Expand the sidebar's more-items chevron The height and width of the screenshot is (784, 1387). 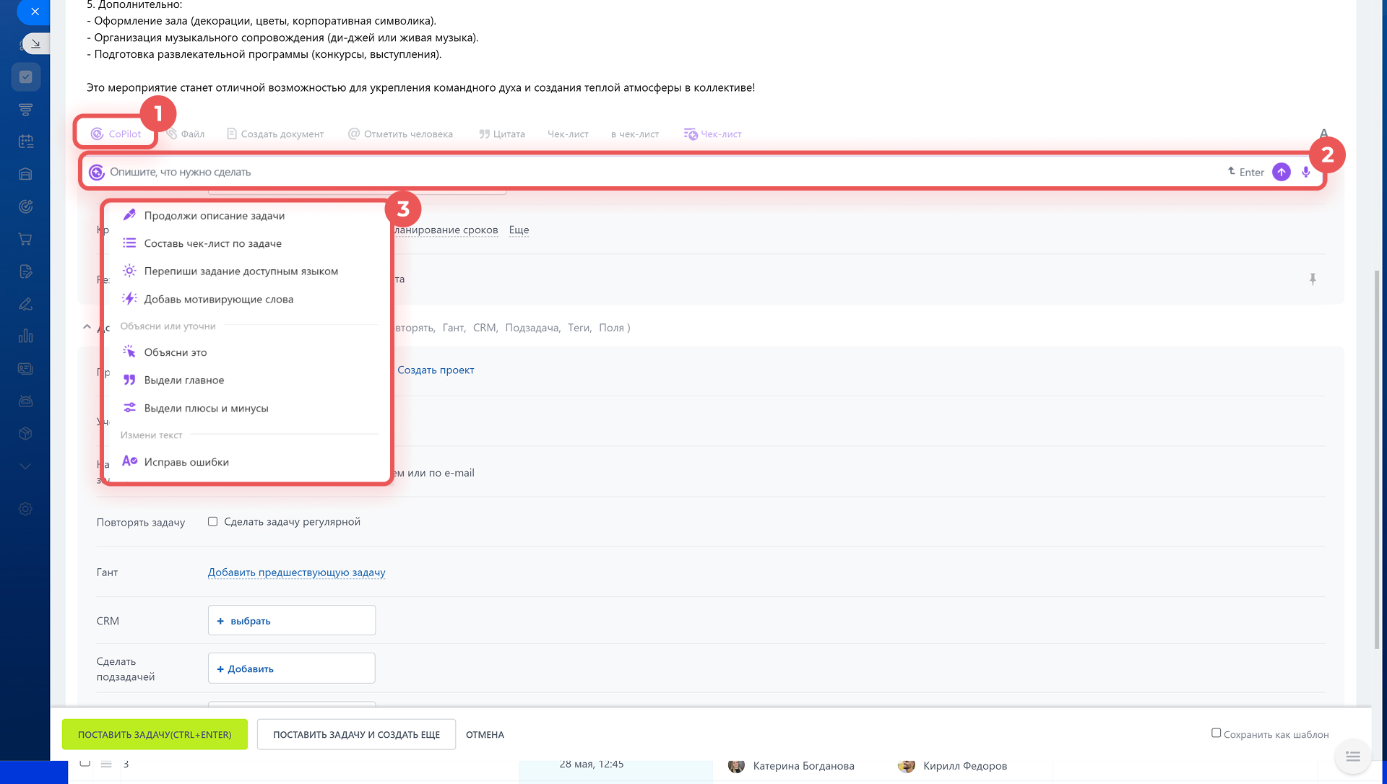pos(26,466)
